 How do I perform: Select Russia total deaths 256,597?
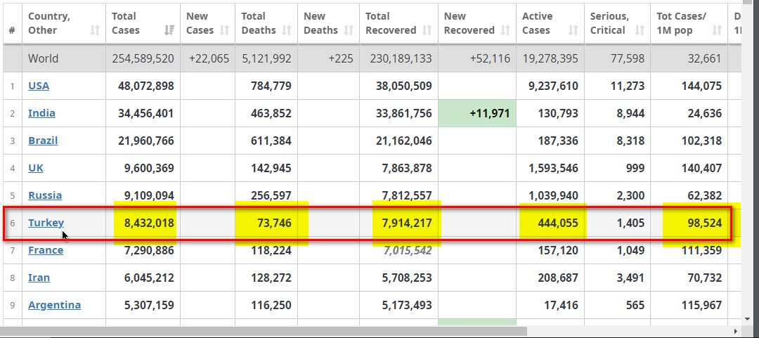pos(271,195)
